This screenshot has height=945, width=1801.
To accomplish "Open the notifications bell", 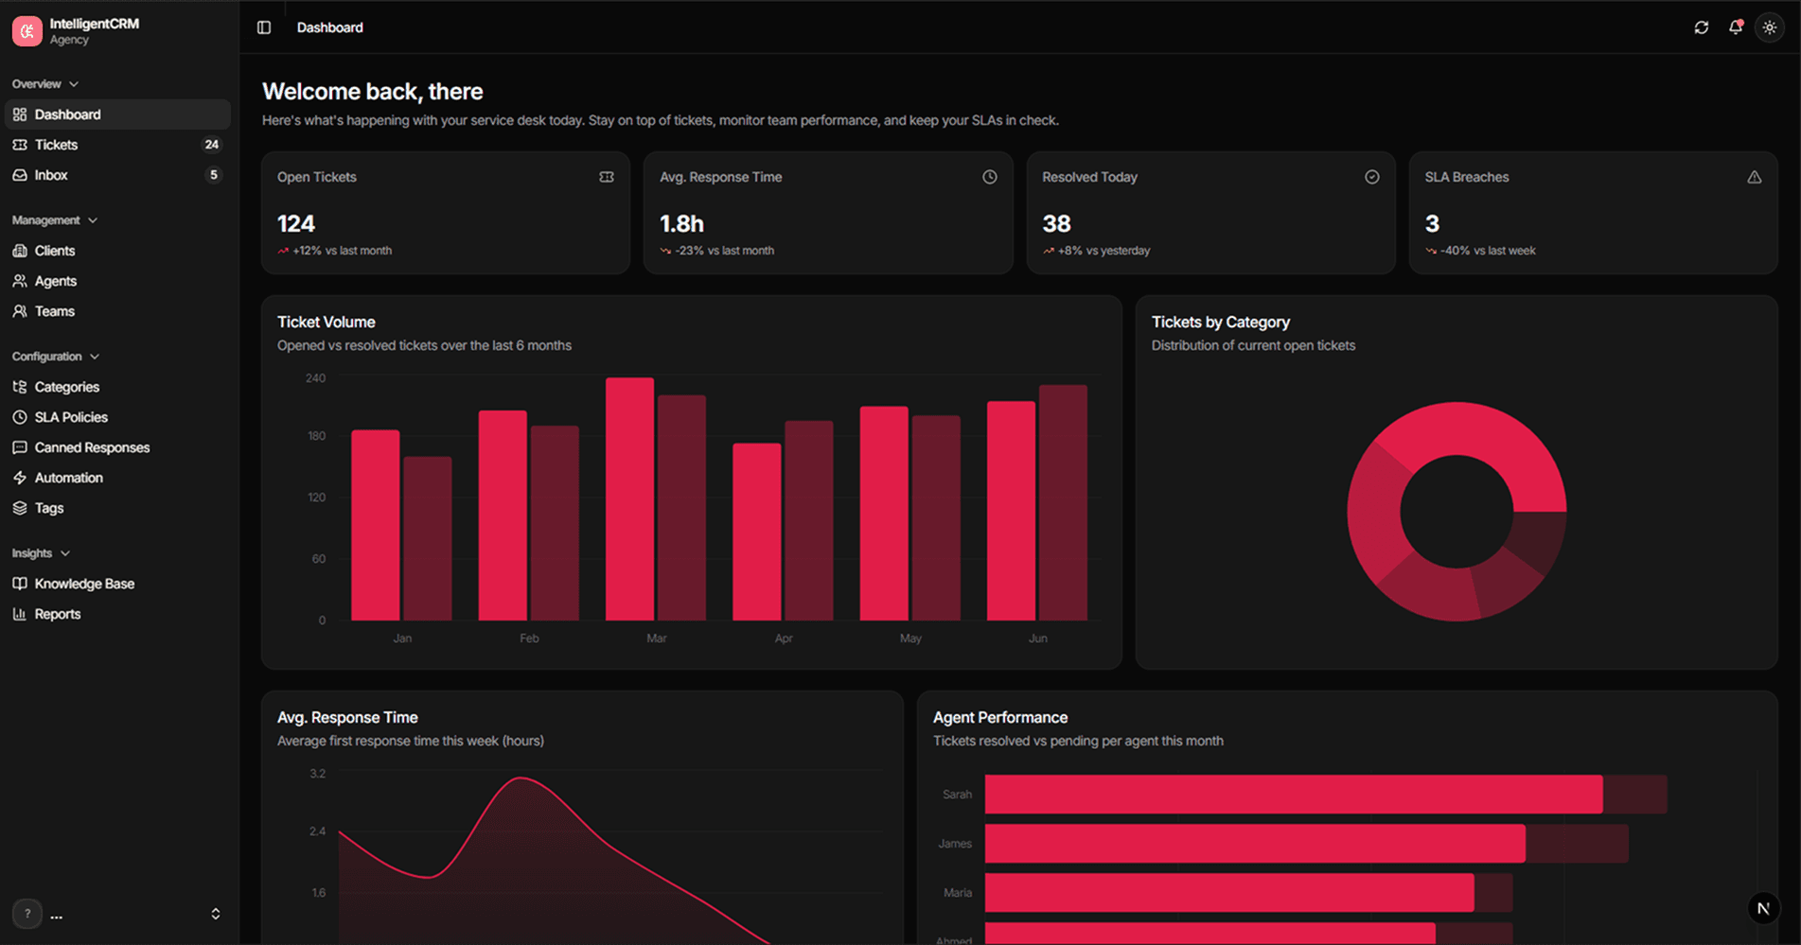I will 1736,27.
